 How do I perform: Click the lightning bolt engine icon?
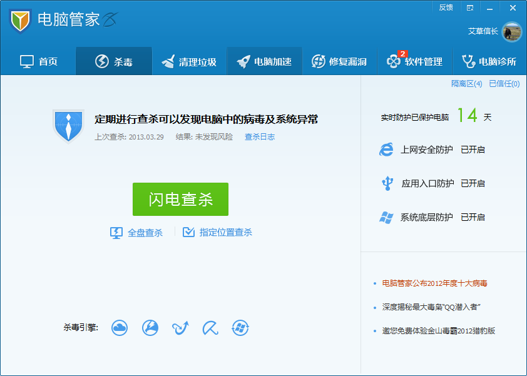150,327
